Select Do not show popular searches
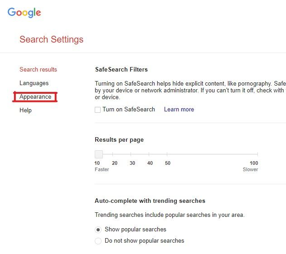Screen dimensions: 286x254 [98, 241]
